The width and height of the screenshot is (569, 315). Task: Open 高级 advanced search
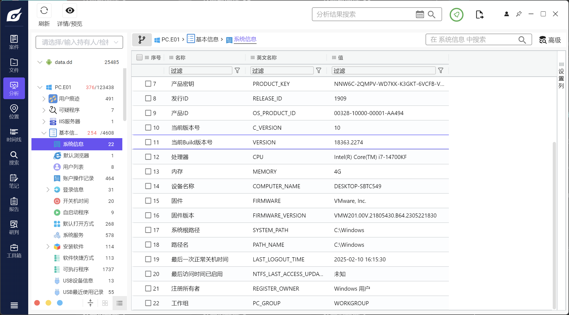550,40
